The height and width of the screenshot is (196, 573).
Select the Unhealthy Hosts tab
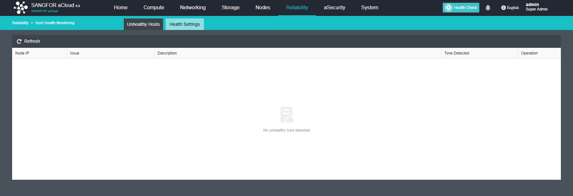pyautogui.click(x=143, y=24)
